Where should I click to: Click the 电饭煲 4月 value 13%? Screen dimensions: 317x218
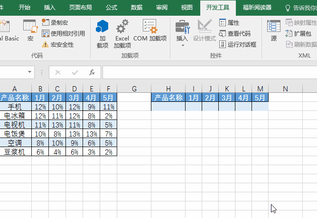92,134
